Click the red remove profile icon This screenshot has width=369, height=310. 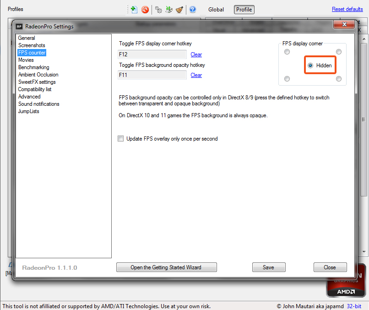(145, 10)
